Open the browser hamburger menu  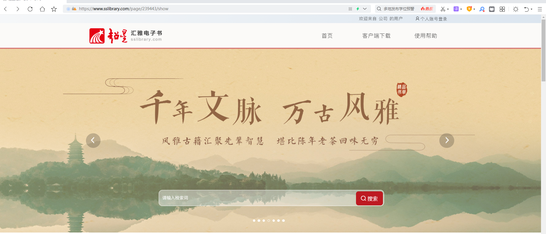click(x=540, y=9)
